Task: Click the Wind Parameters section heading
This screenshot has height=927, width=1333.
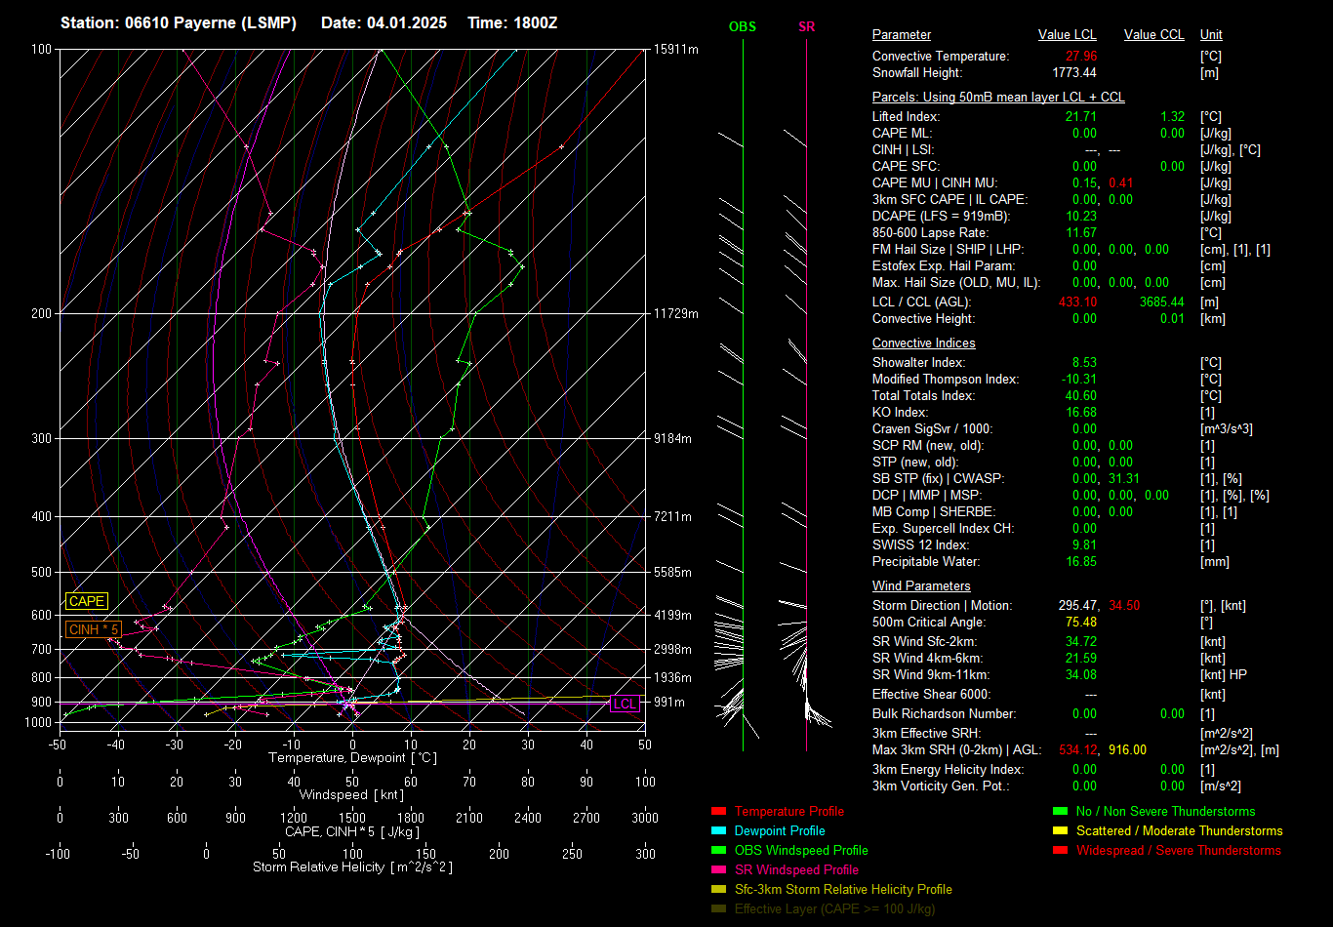Action: [x=921, y=586]
